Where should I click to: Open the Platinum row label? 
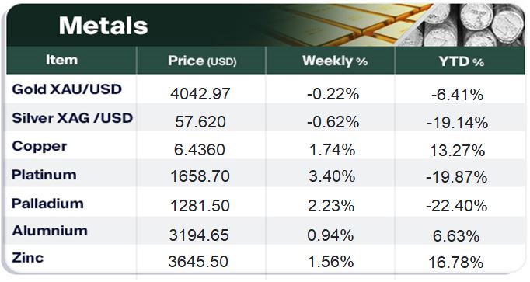[x=44, y=175]
